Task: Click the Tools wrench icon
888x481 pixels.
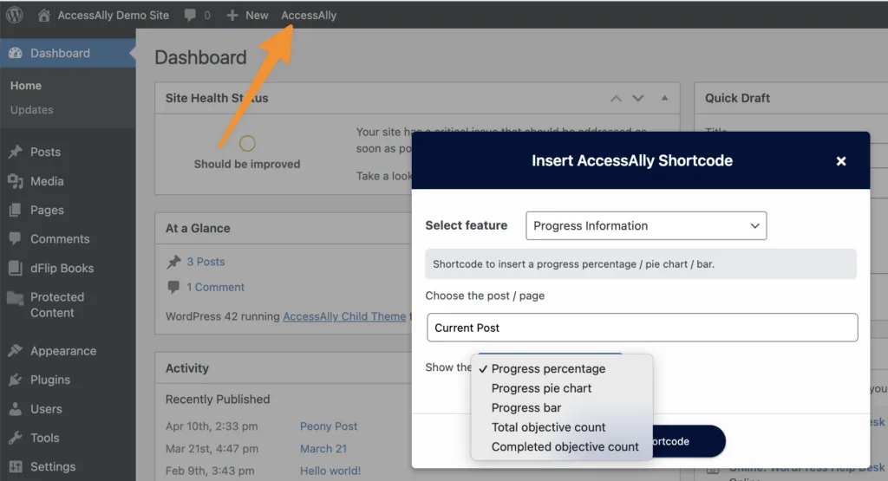Action: [x=16, y=438]
